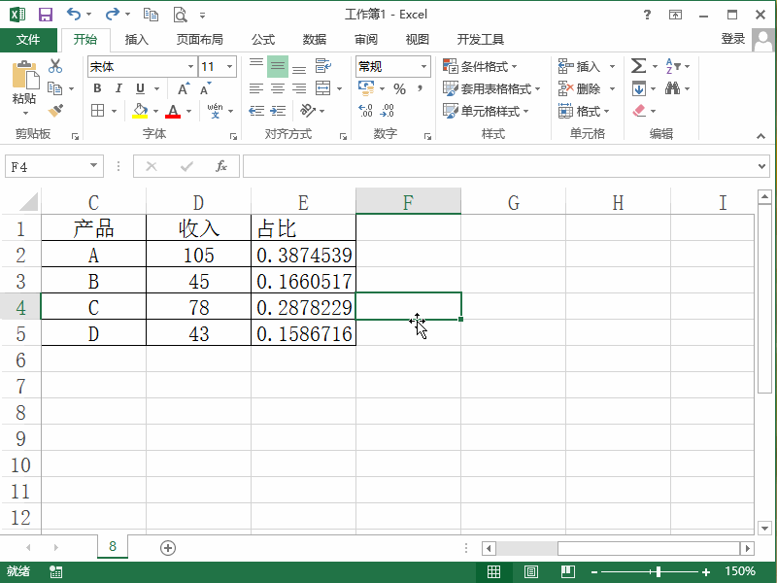Activate the Format Painter brush
The width and height of the screenshot is (777, 583).
tap(55, 110)
